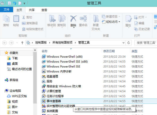Screen dimensions: 157x115
Task: Select the Windows PowerShell ISE shortcut
Action: point(63,66)
